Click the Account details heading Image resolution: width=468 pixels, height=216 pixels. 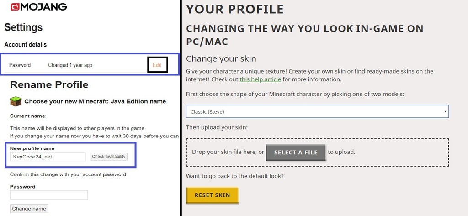(x=26, y=45)
